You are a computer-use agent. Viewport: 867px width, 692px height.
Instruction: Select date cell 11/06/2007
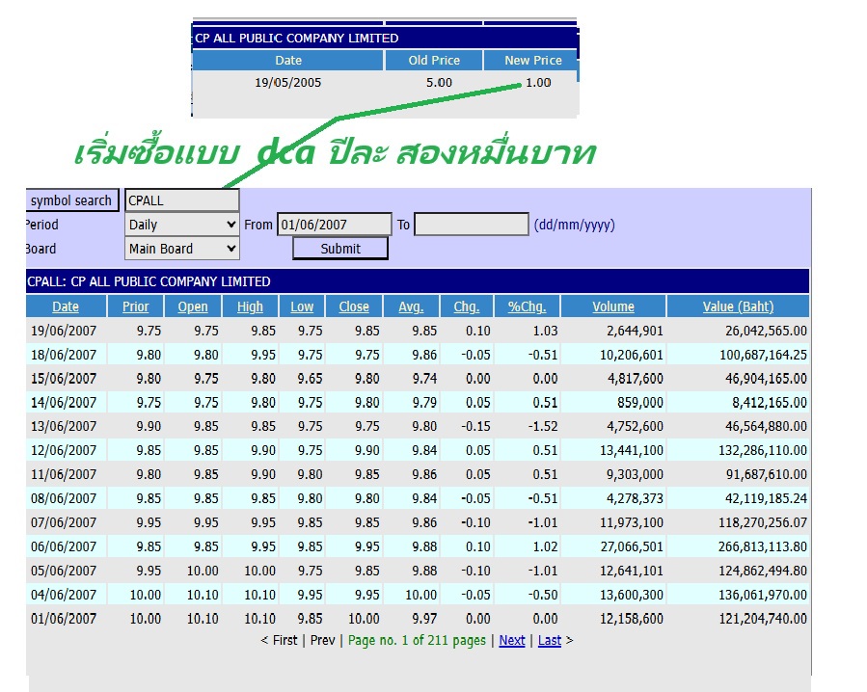pyautogui.click(x=64, y=475)
